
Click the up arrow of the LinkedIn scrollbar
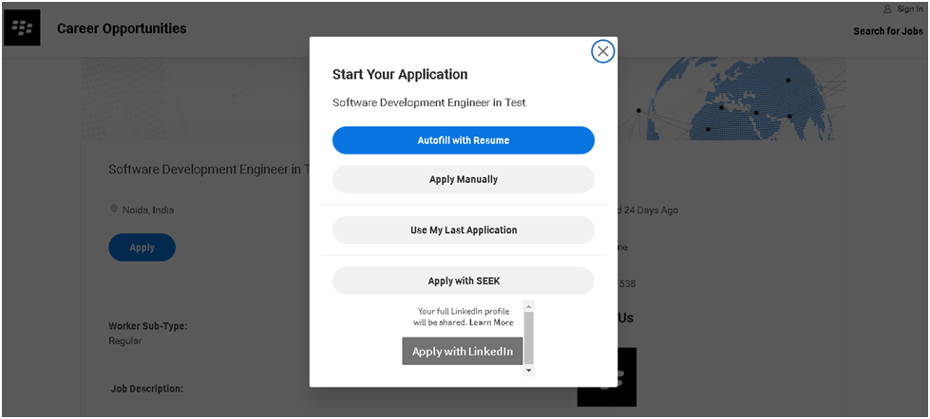[528, 306]
